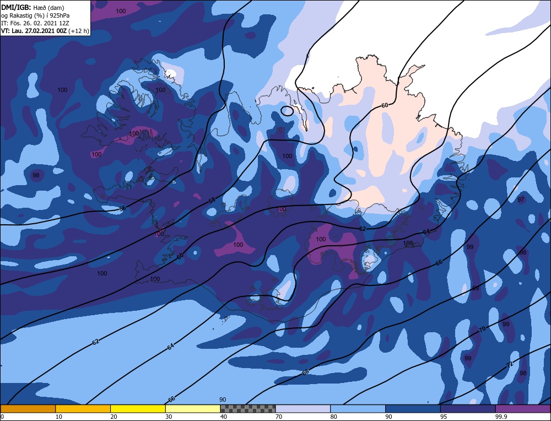This screenshot has height=421, width=551.
Task: Click the purple above-99.9 legend swatch
Action: (x=523, y=408)
